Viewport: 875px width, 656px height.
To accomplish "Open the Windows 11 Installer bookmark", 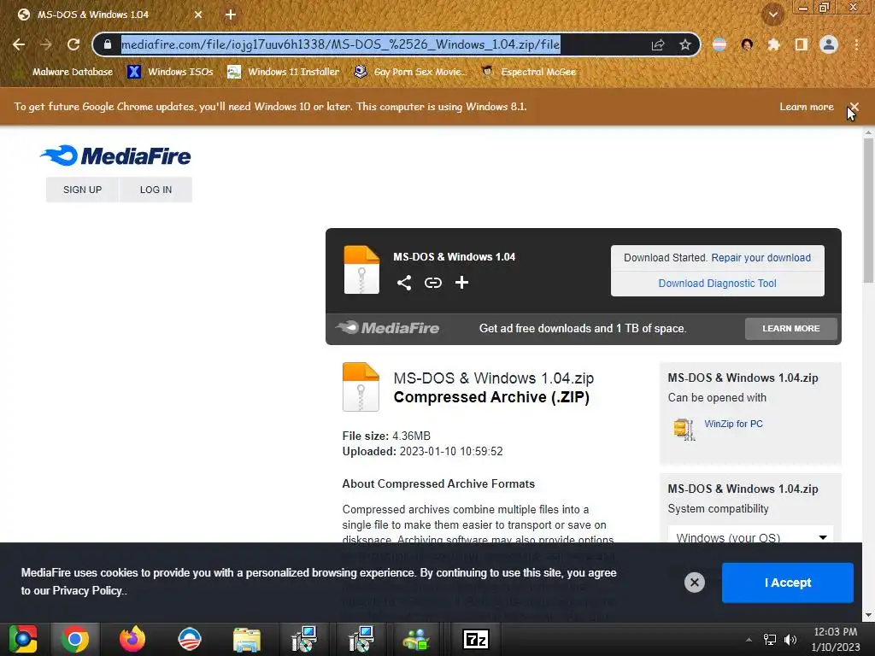I will (284, 72).
